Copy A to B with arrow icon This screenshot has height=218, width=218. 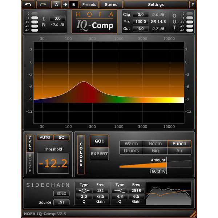coord(65,4)
